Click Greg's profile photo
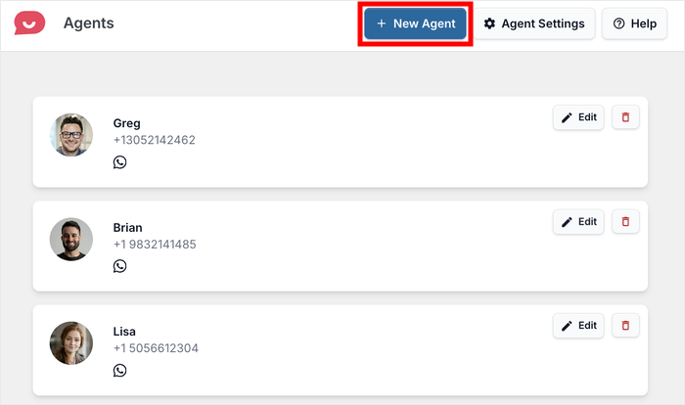 (x=71, y=135)
